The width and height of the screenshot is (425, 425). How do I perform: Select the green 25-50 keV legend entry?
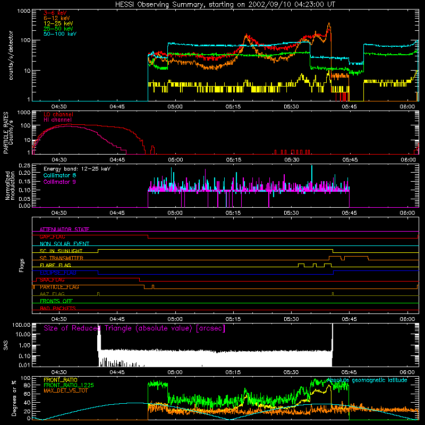[58, 29]
